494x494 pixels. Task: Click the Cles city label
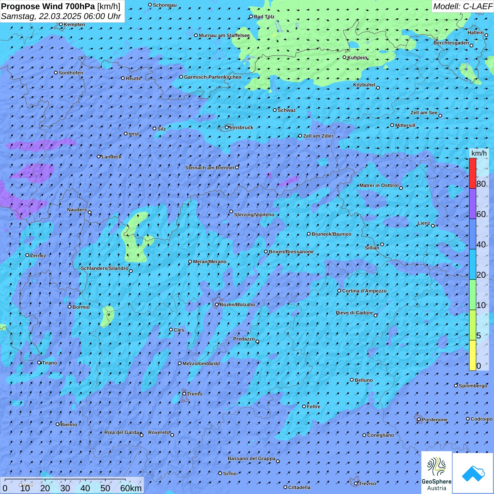tap(179, 330)
